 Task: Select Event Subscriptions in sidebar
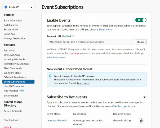[18, 82]
